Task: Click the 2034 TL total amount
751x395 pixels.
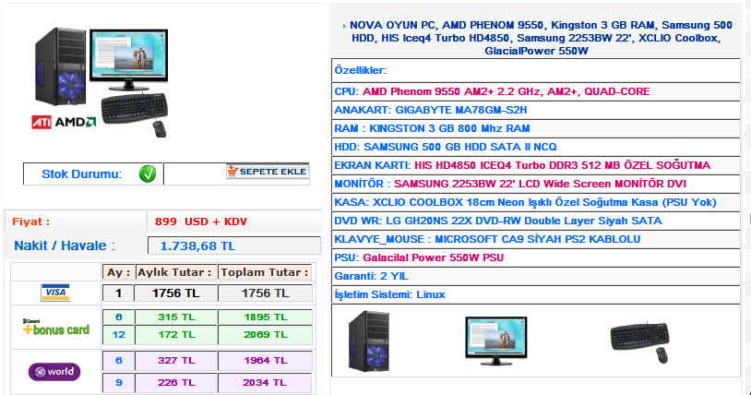Action: [265, 382]
